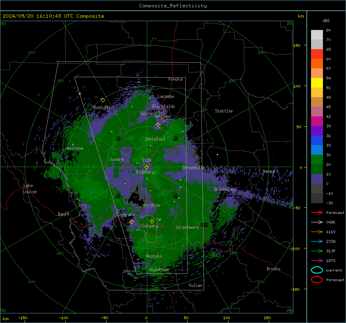Click the 18TS legend label
This screenshot has height=323, width=346.
331,260
